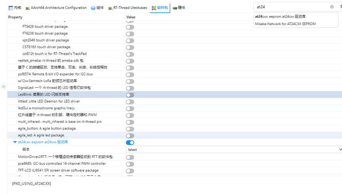Toggle agile_button package switch
Screen dimensions: 342x194
click(x=130, y=129)
